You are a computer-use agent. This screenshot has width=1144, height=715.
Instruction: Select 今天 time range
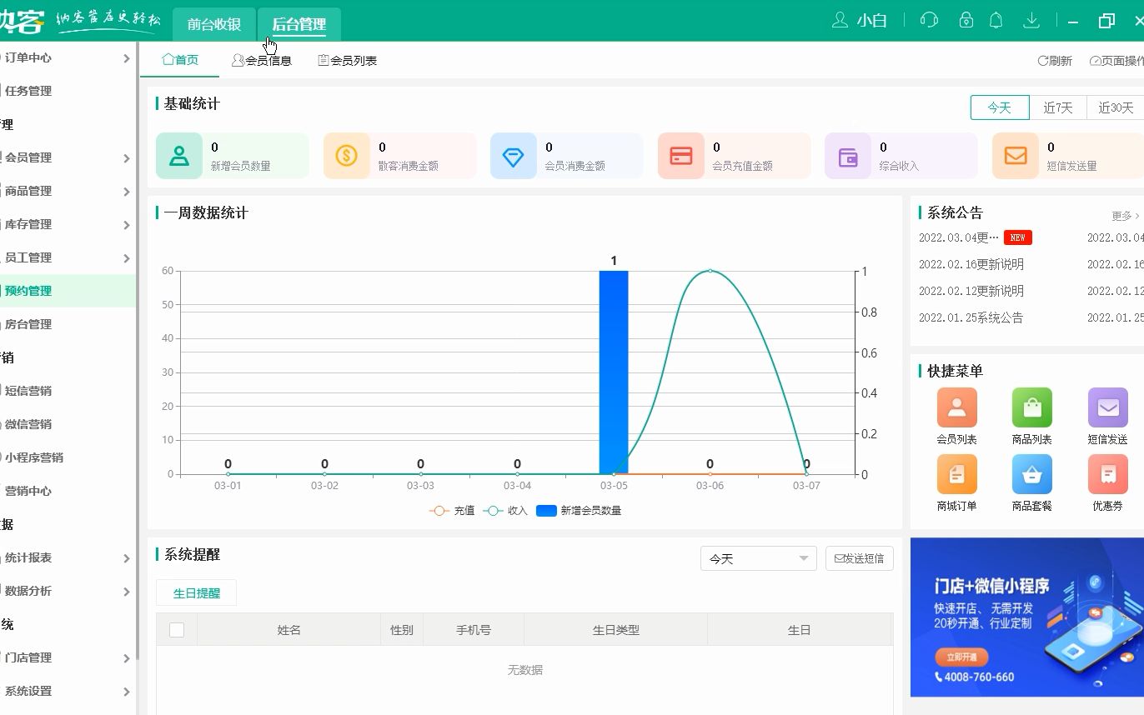pyautogui.click(x=1000, y=107)
